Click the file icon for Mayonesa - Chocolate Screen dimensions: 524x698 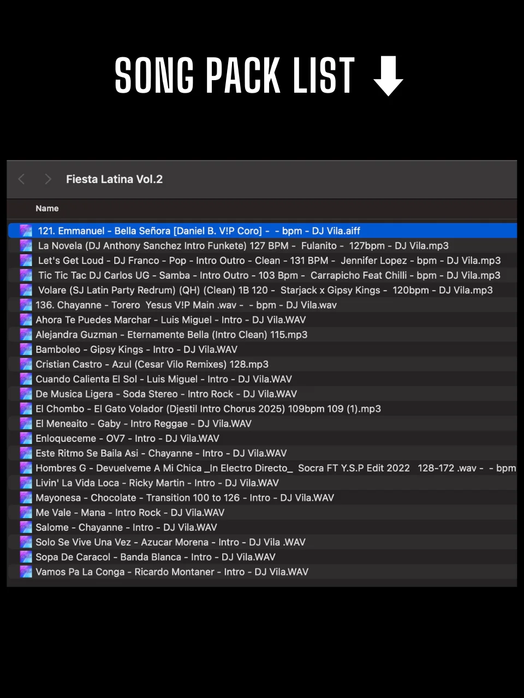pos(26,497)
